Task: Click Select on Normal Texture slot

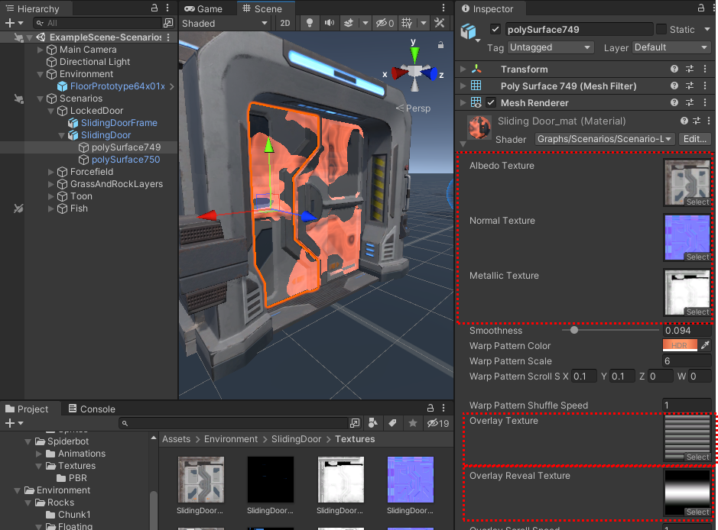Action: point(697,257)
